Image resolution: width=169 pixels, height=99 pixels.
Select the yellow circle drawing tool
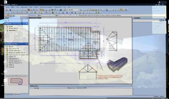[91, 10]
